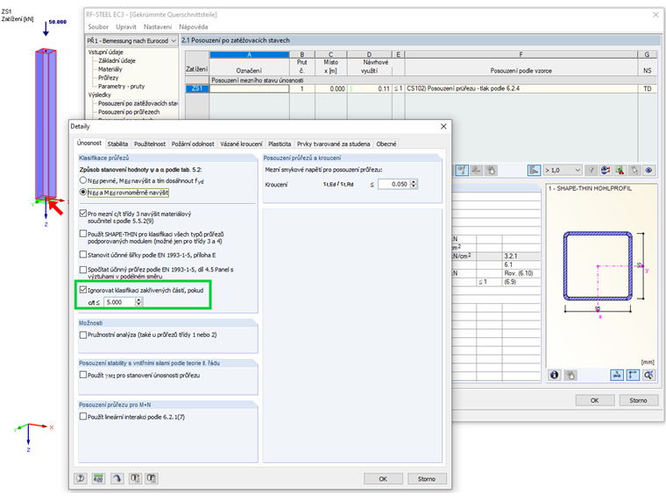Screen dimensions: 666x499
Task: Click the first highlighted icon in results toolbar
Action: tap(462, 170)
